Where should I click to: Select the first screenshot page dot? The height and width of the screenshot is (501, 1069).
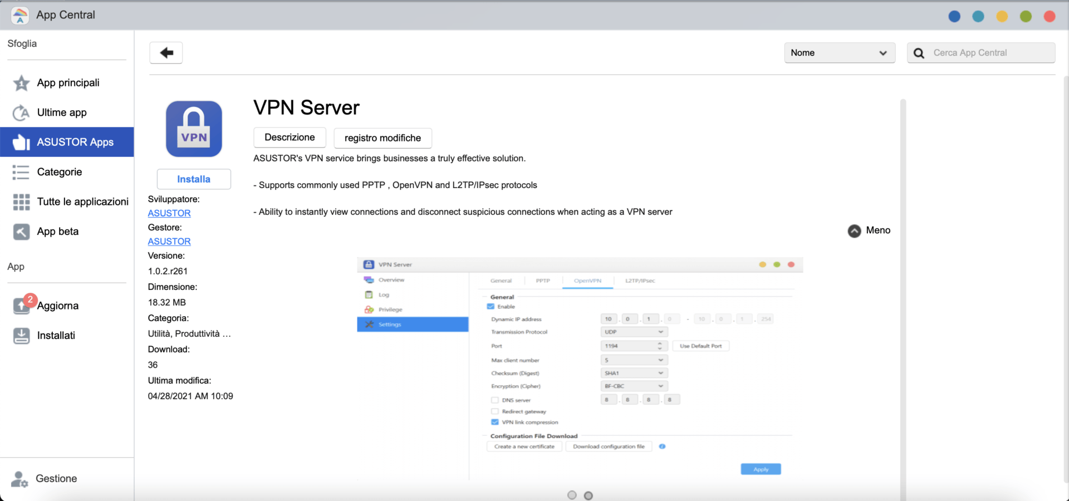click(x=572, y=495)
